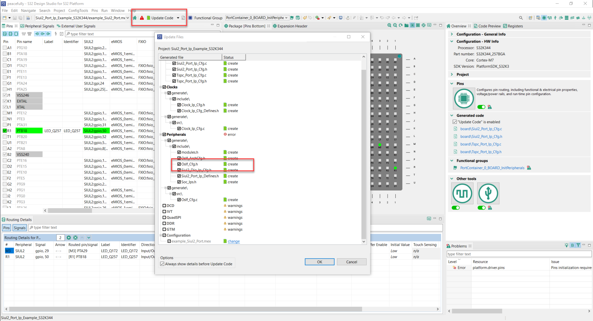The width and height of the screenshot is (593, 321).
Task: Open the Peripherals tool icon
Action: coord(488,194)
